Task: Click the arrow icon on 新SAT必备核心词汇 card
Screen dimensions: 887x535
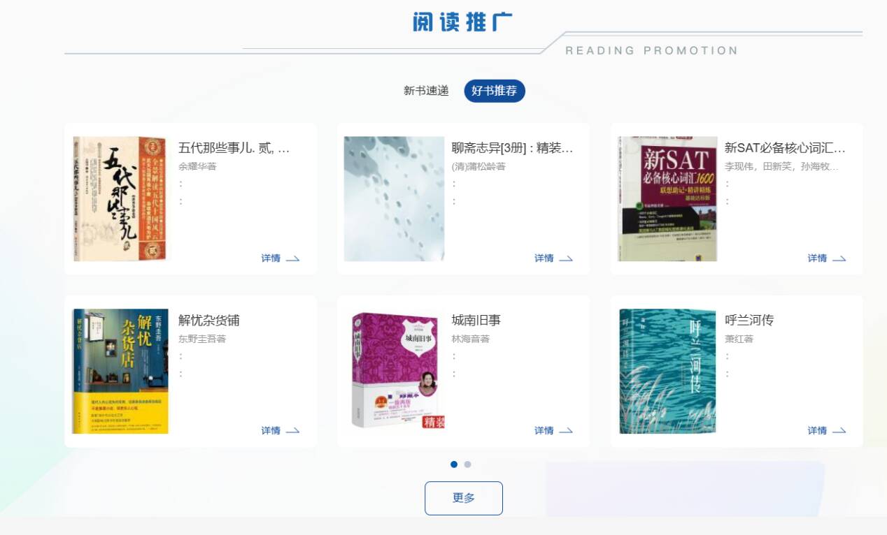Action: [839, 259]
